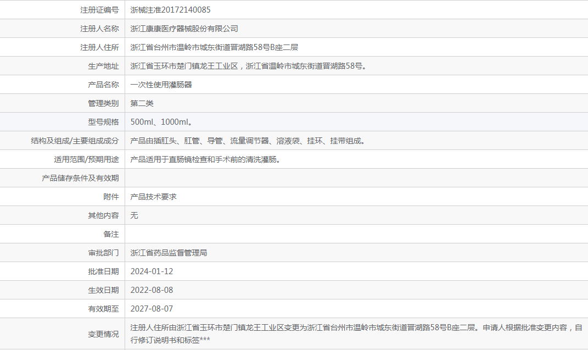Click the 500ml、1000ml specification value
The image size is (588, 350).
coord(161,122)
